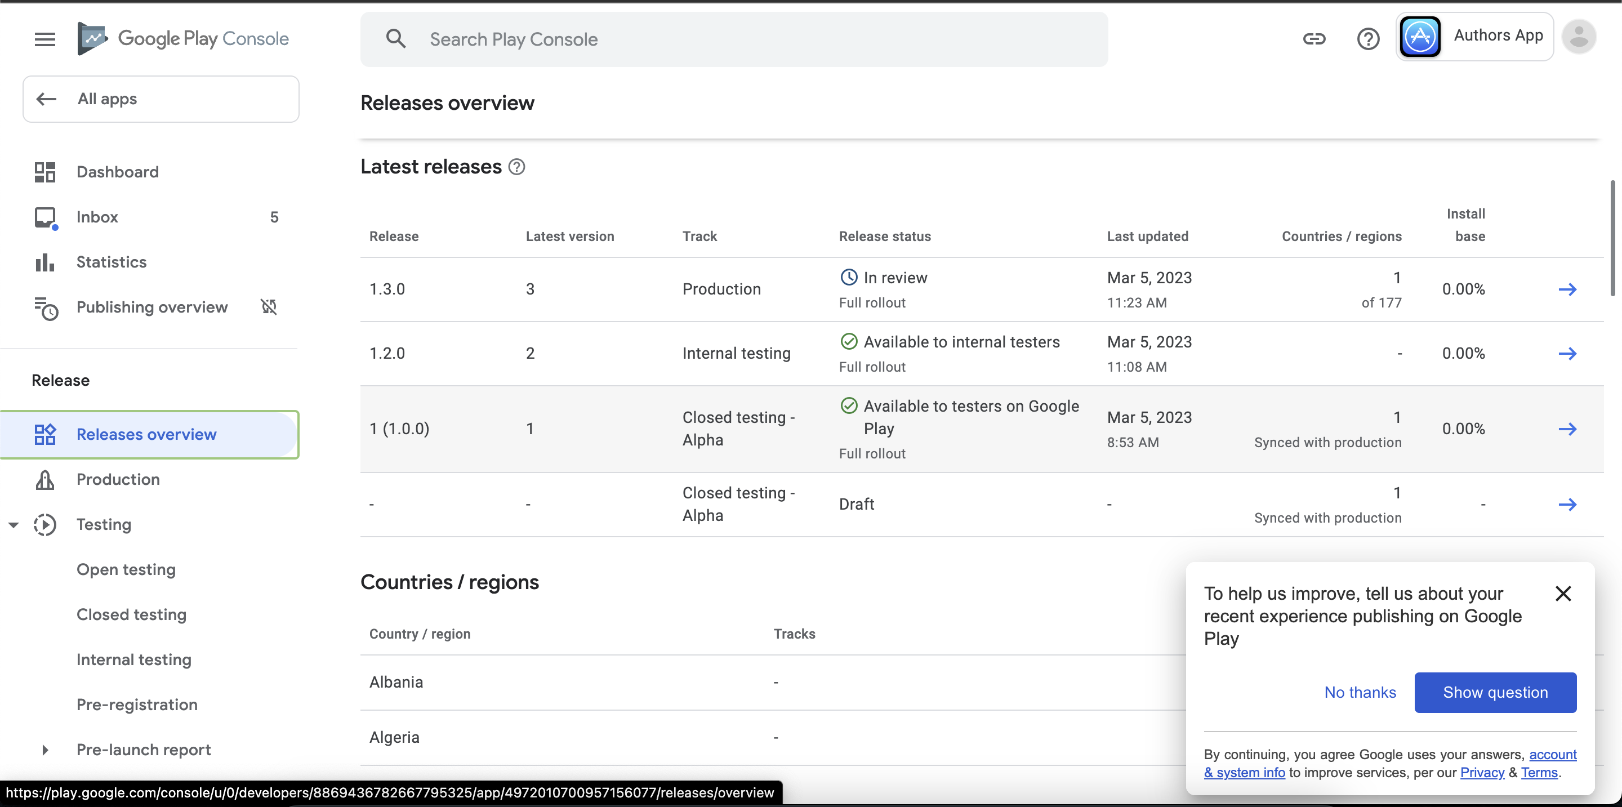Click release cell 1 (1.0.0)
This screenshot has width=1622, height=807.
(399, 429)
